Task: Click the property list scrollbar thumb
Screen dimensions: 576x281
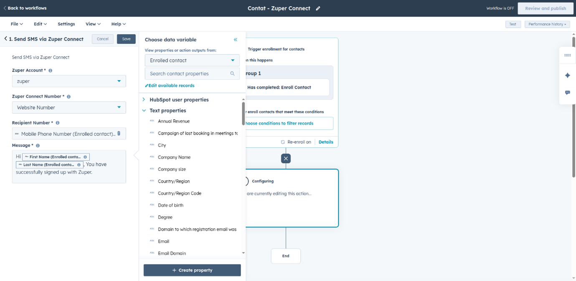Action: tap(244, 113)
